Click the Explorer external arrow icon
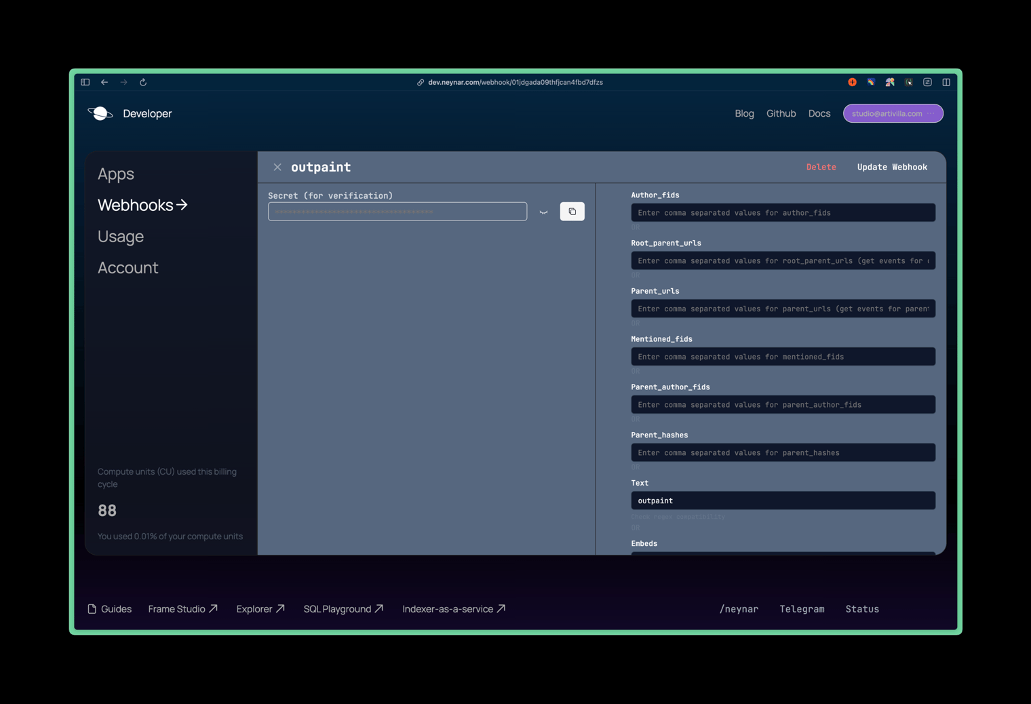1031x704 pixels. coord(280,608)
